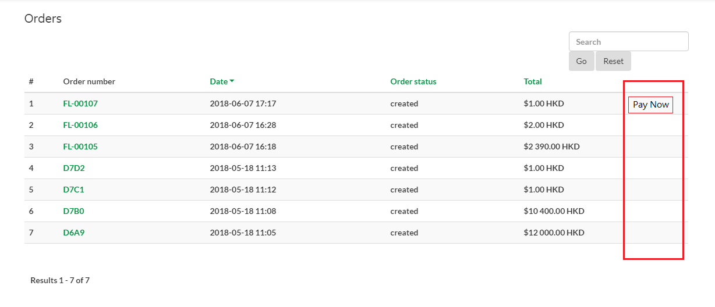
Task: Open order FL-00106
Action: pyautogui.click(x=80, y=125)
